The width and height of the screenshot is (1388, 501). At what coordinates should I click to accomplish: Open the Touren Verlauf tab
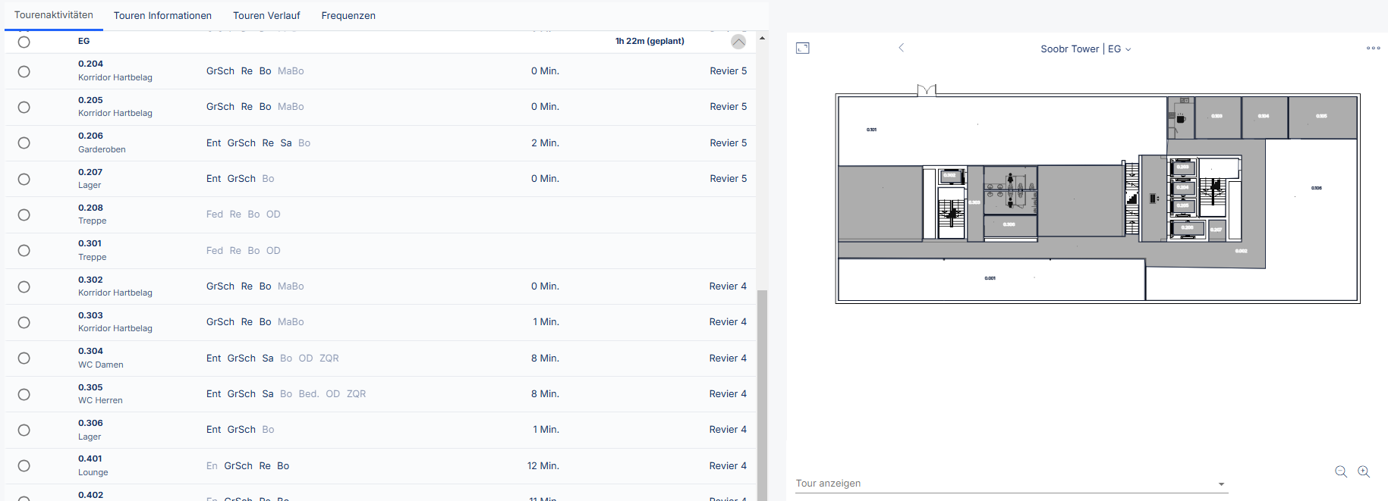click(266, 15)
